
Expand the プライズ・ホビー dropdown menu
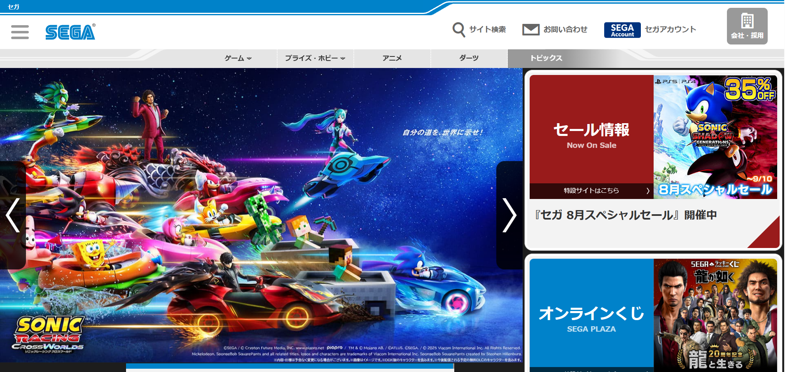pos(314,58)
